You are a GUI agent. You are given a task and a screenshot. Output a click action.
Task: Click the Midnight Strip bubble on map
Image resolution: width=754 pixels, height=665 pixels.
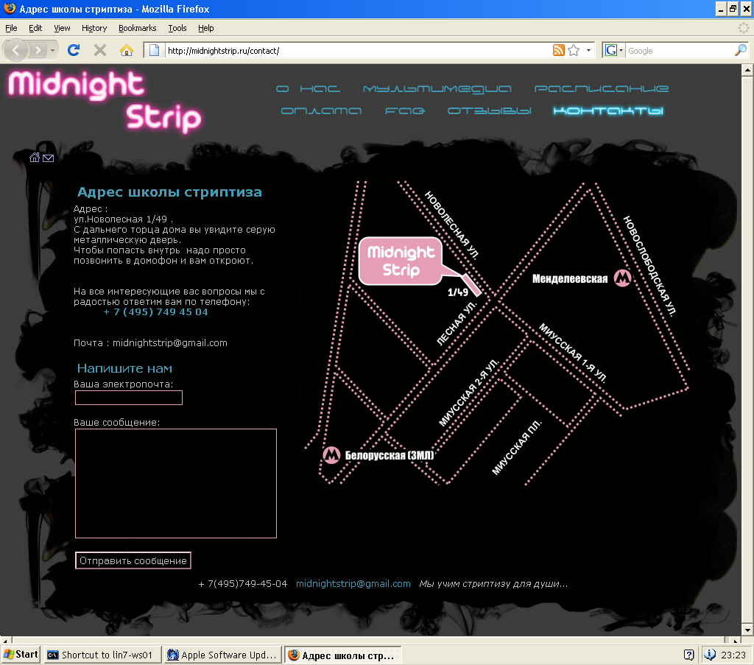click(401, 261)
